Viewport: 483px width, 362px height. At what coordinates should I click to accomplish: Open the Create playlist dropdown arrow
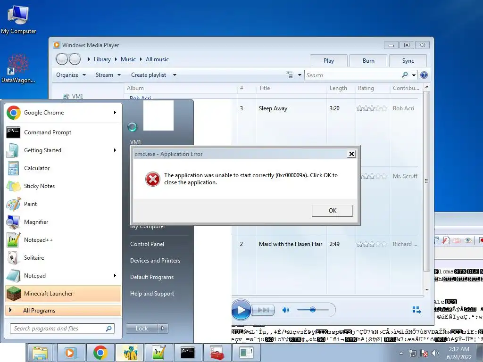(175, 75)
